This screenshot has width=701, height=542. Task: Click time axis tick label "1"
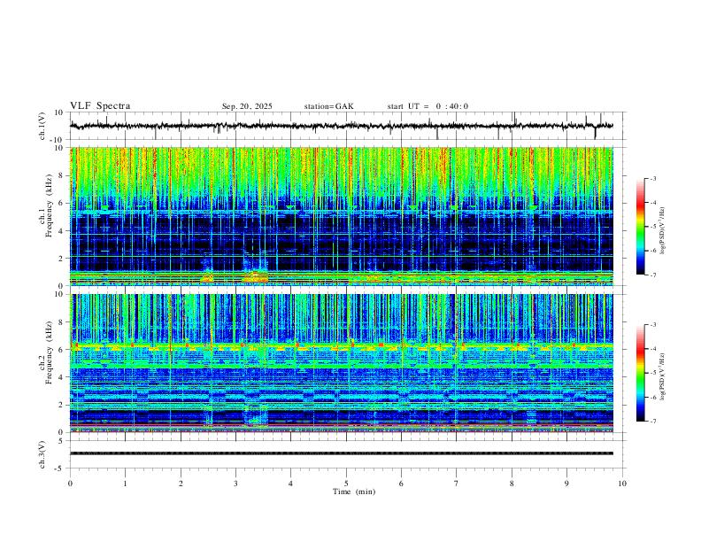point(125,484)
